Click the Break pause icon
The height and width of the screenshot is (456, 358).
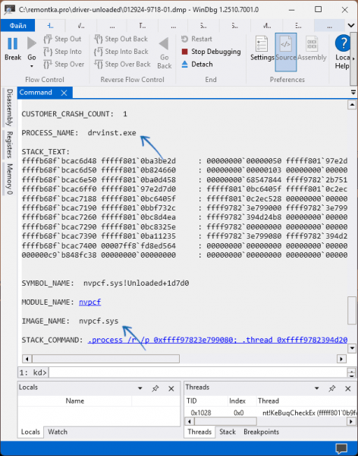[x=12, y=43]
